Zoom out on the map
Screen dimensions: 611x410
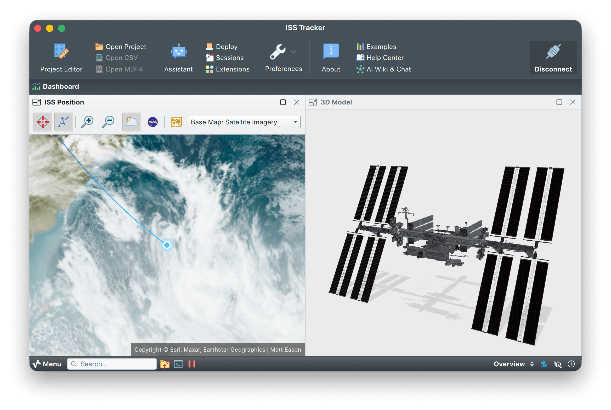(x=108, y=122)
